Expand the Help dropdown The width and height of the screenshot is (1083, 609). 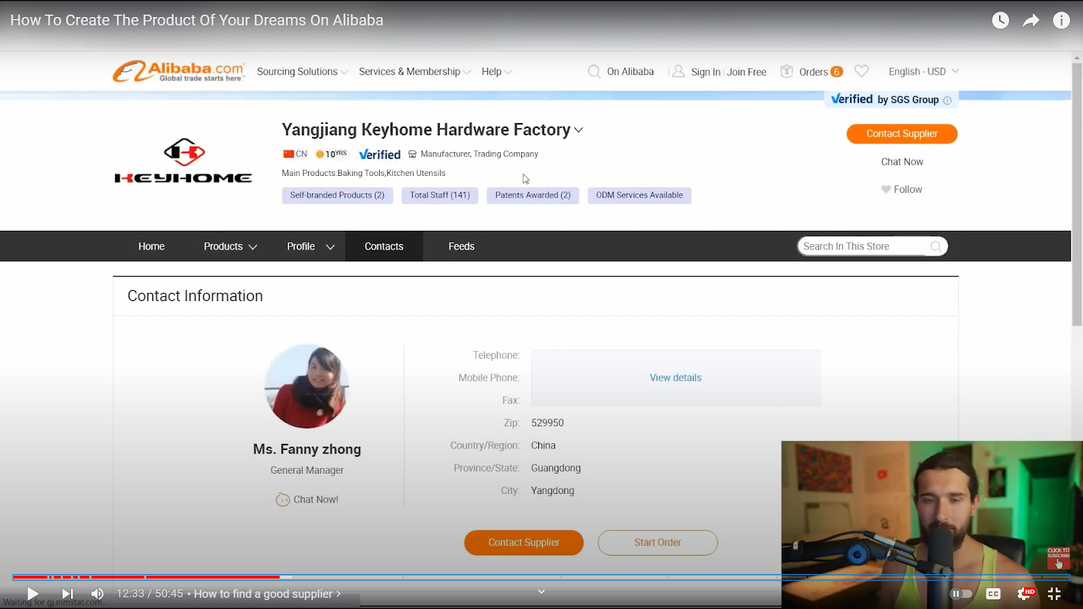(x=497, y=72)
